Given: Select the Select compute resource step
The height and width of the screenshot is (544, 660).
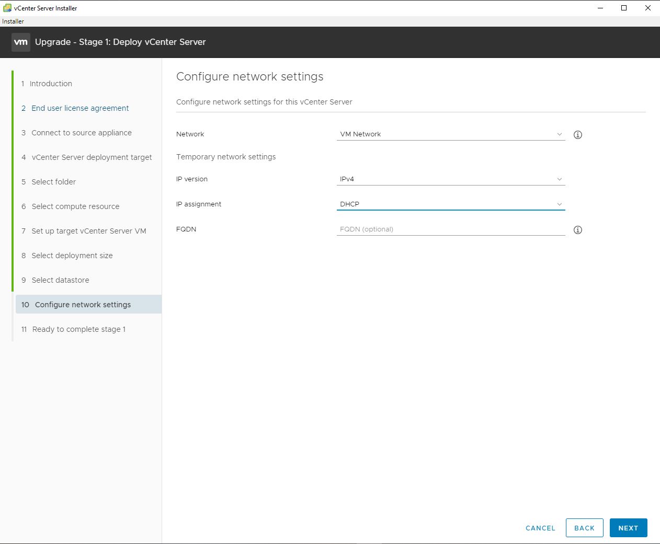Looking at the screenshot, I should click(x=70, y=206).
